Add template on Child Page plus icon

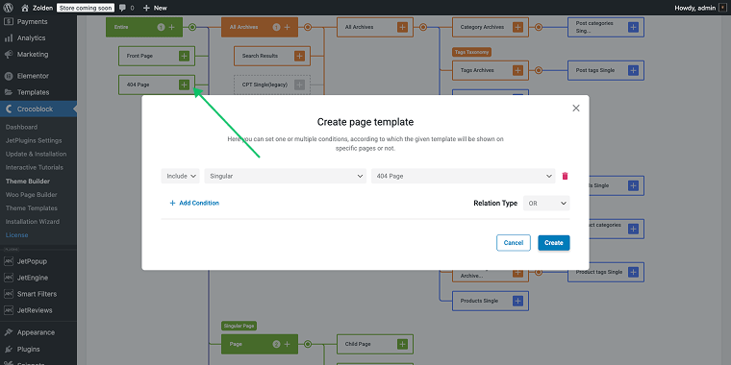[x=402, y=344]
